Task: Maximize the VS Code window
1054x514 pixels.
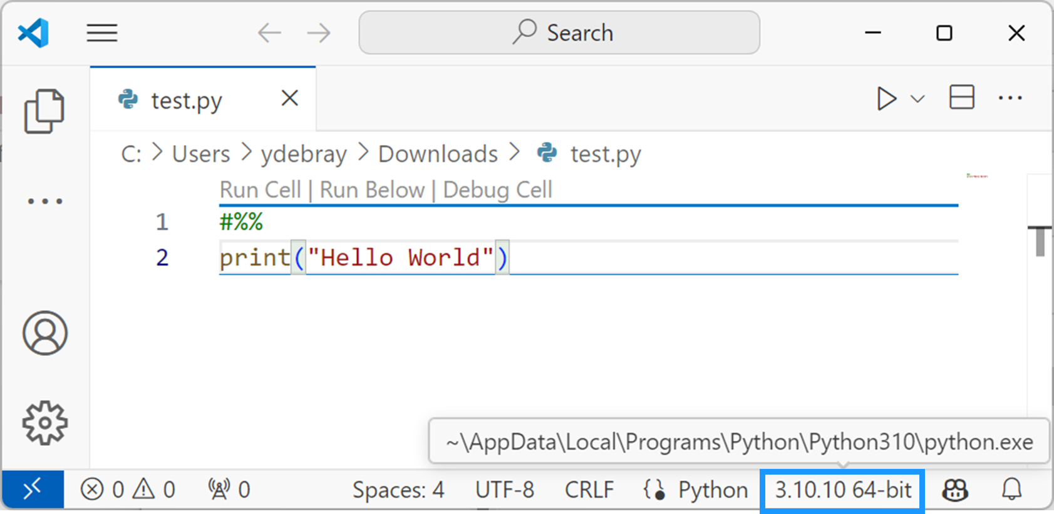Action: pyautogui.click(x=944, y=33)
